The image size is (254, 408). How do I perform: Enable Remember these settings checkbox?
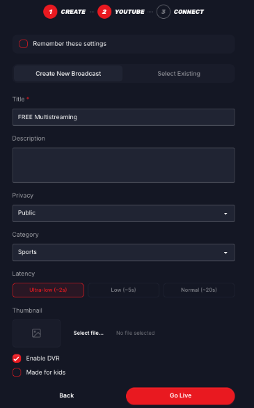pyautogui.click(x=24, y=44)
